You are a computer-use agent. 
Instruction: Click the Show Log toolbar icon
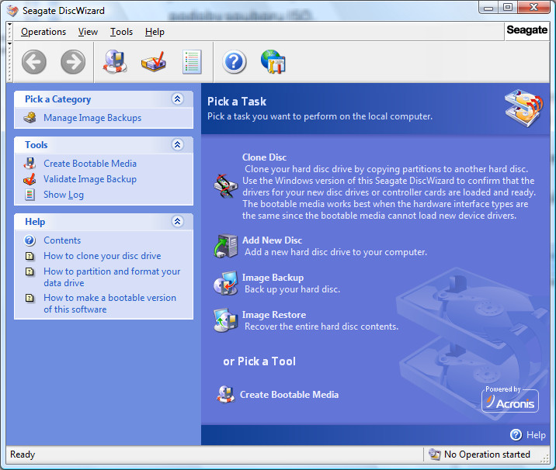tap(192, 62)
